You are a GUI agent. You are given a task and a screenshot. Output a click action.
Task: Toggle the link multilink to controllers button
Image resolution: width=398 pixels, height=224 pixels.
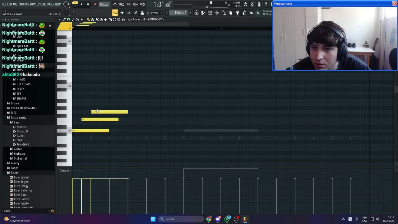click(x=136, y=12)
